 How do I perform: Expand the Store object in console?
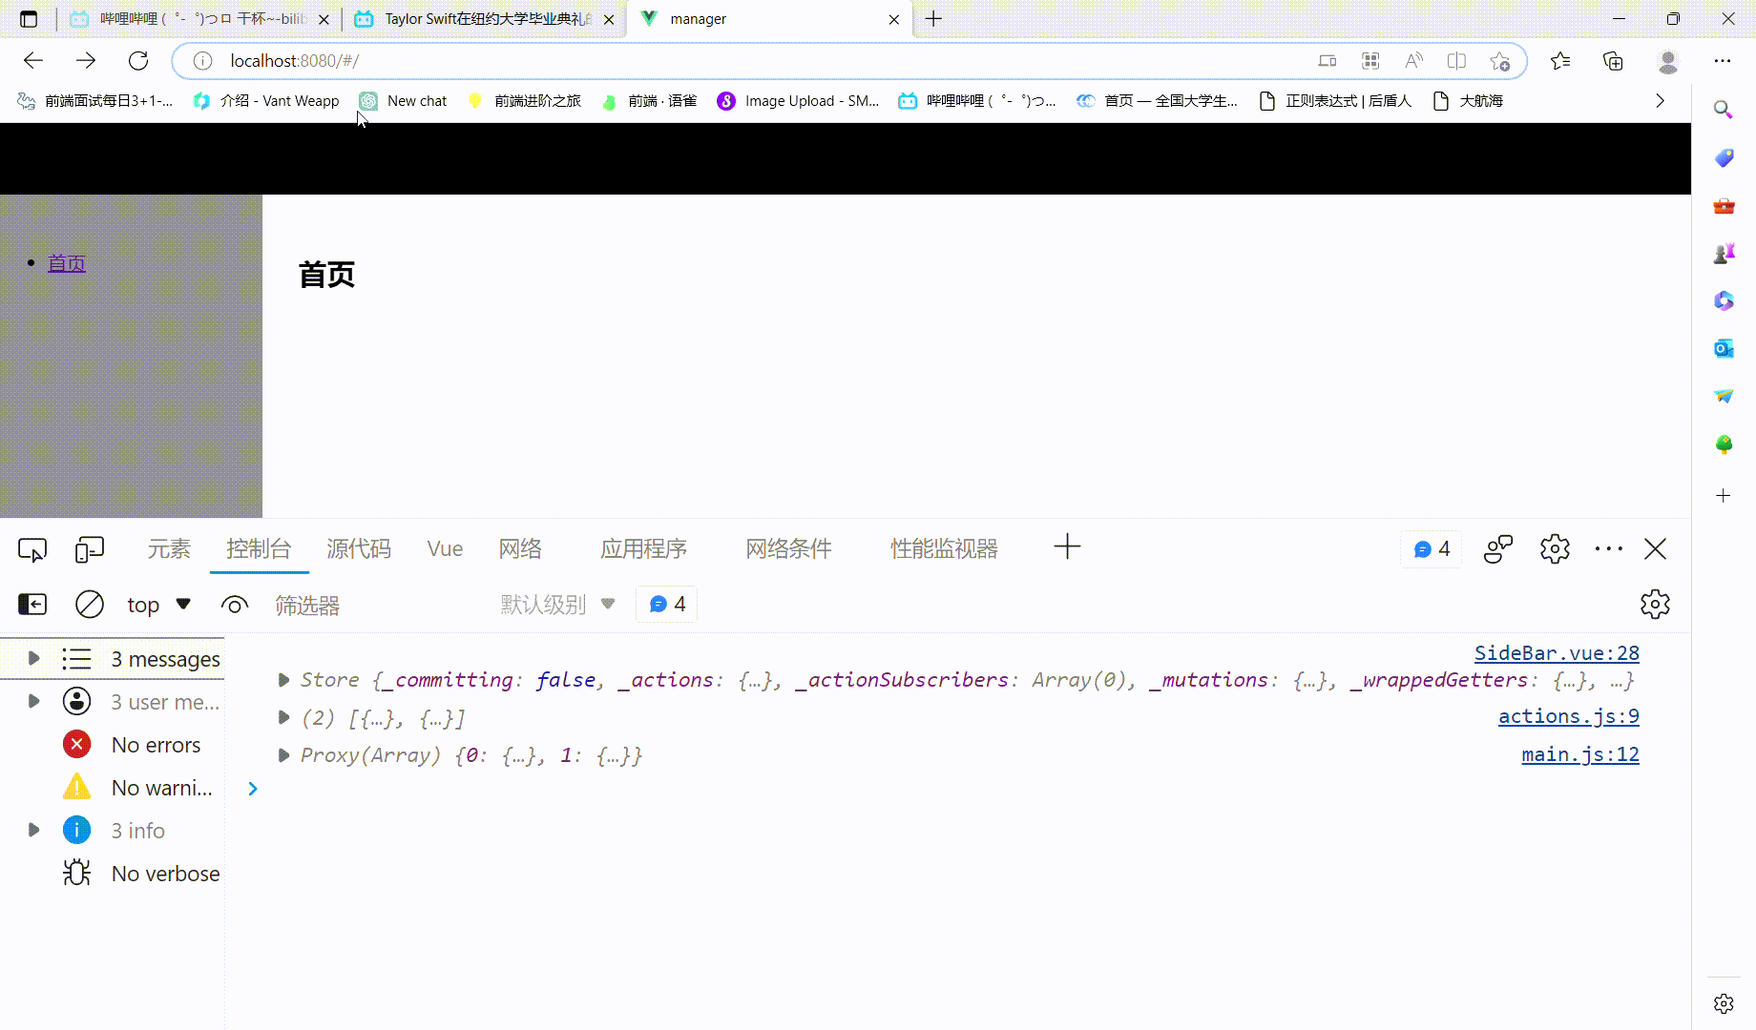(x=283, y=680)
